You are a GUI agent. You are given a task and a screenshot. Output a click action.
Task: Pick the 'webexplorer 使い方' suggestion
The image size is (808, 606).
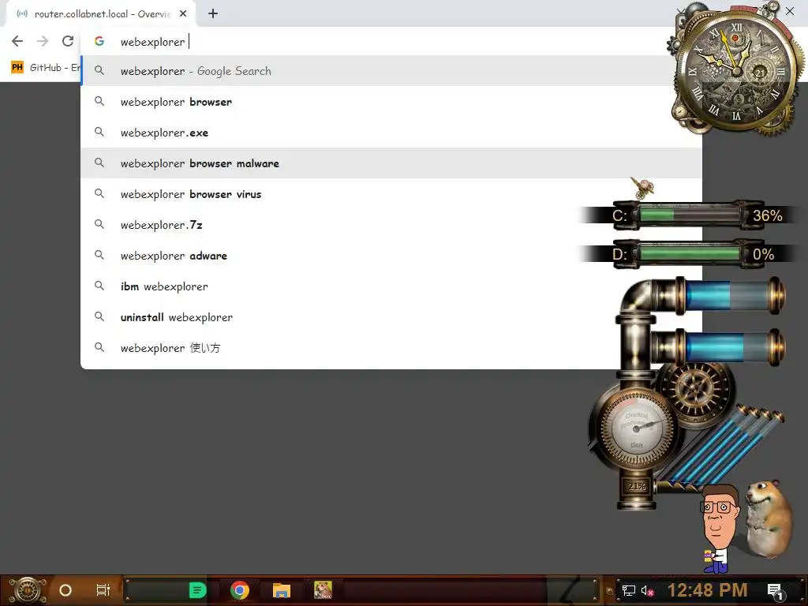click(x=391, y=348)
